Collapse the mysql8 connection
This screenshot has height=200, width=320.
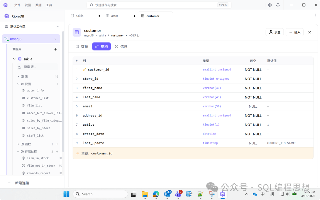click(x=55, y=39)
